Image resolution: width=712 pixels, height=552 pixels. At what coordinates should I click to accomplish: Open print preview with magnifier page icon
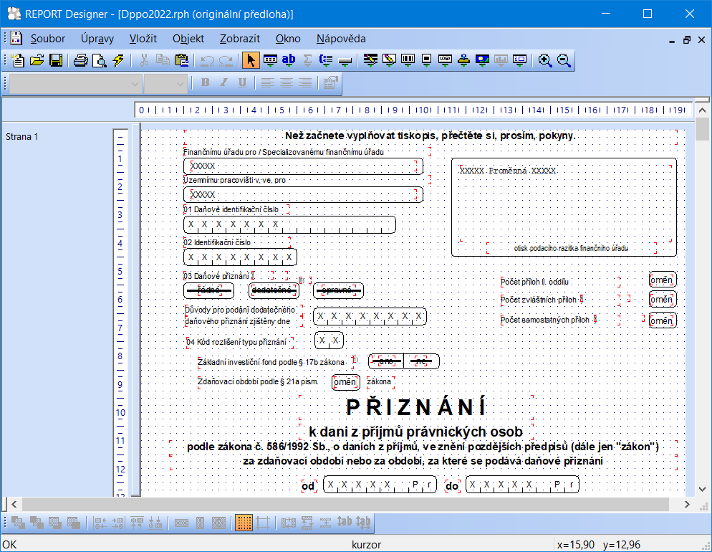100,60
